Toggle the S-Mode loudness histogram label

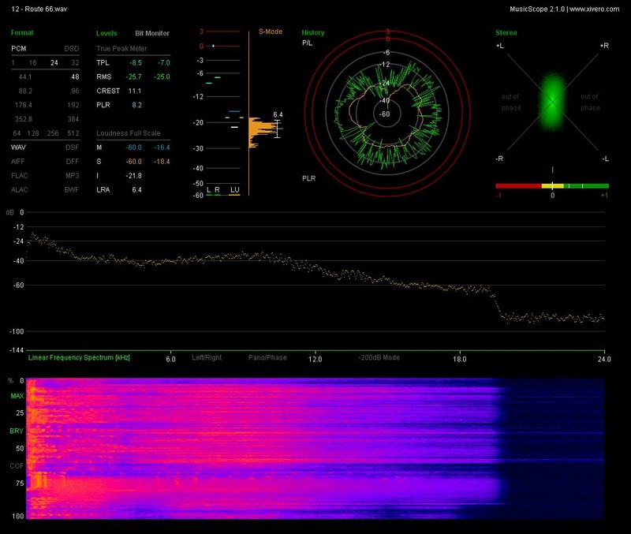271,32
